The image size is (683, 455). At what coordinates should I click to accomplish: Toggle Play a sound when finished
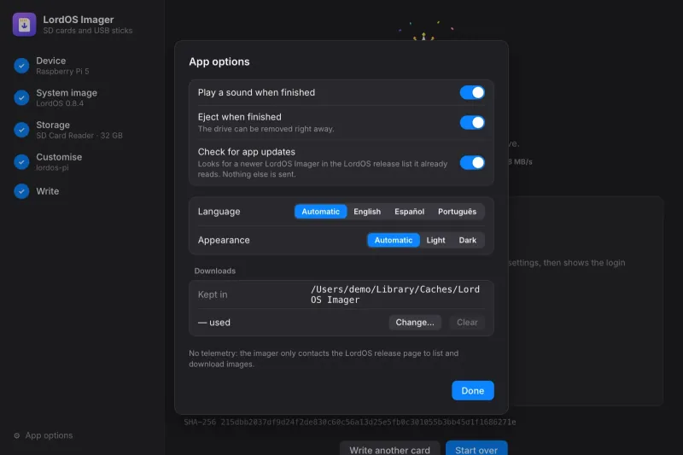point(472,92)
